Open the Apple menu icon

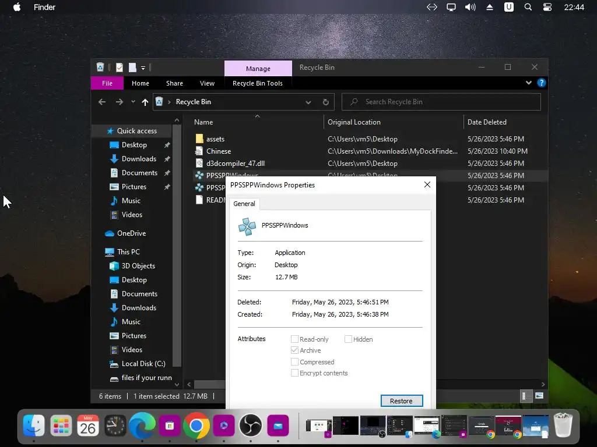coord(17,7)
